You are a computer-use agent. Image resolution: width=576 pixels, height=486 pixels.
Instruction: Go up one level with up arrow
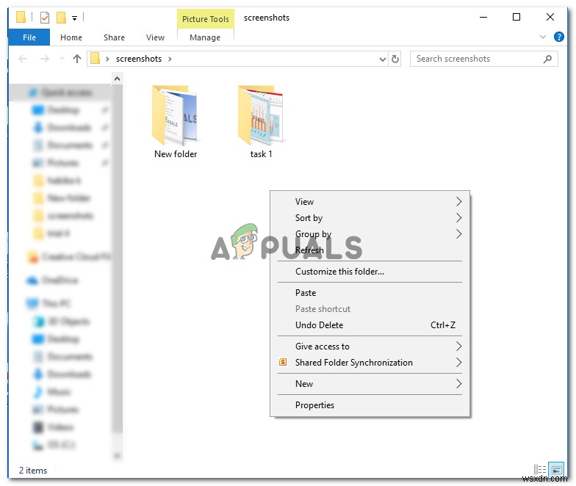(76, 59)
